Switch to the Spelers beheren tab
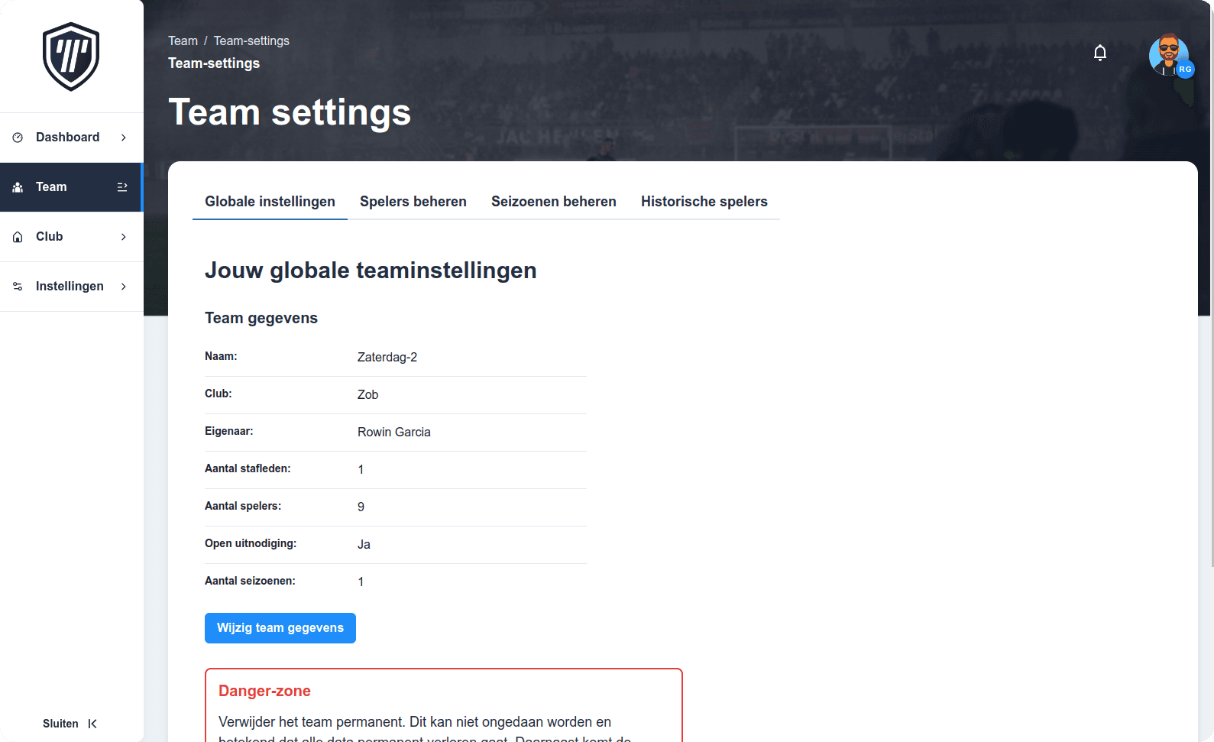The image size is (1214, 742). (x=413, y=201)
